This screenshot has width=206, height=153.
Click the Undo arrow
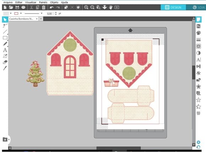[51, 7]
